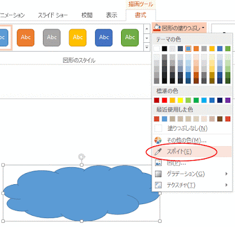The width and height of the screenshot is (235, 227).
Task: Pick light green standard color
Action: coord(188,100)
